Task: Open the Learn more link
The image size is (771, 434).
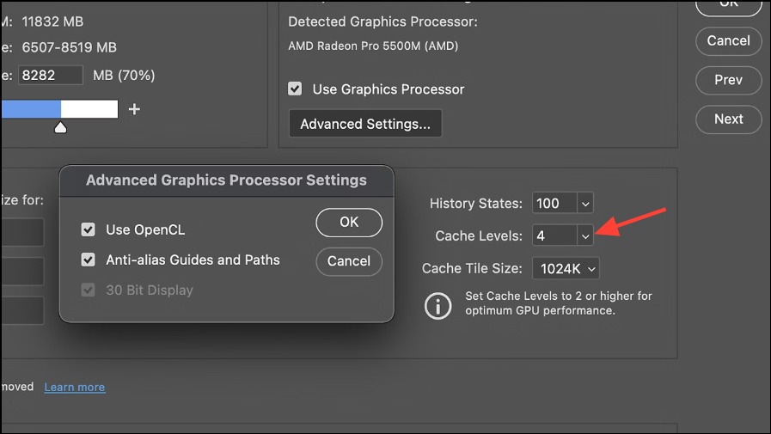Action: [x=75, y=388]
